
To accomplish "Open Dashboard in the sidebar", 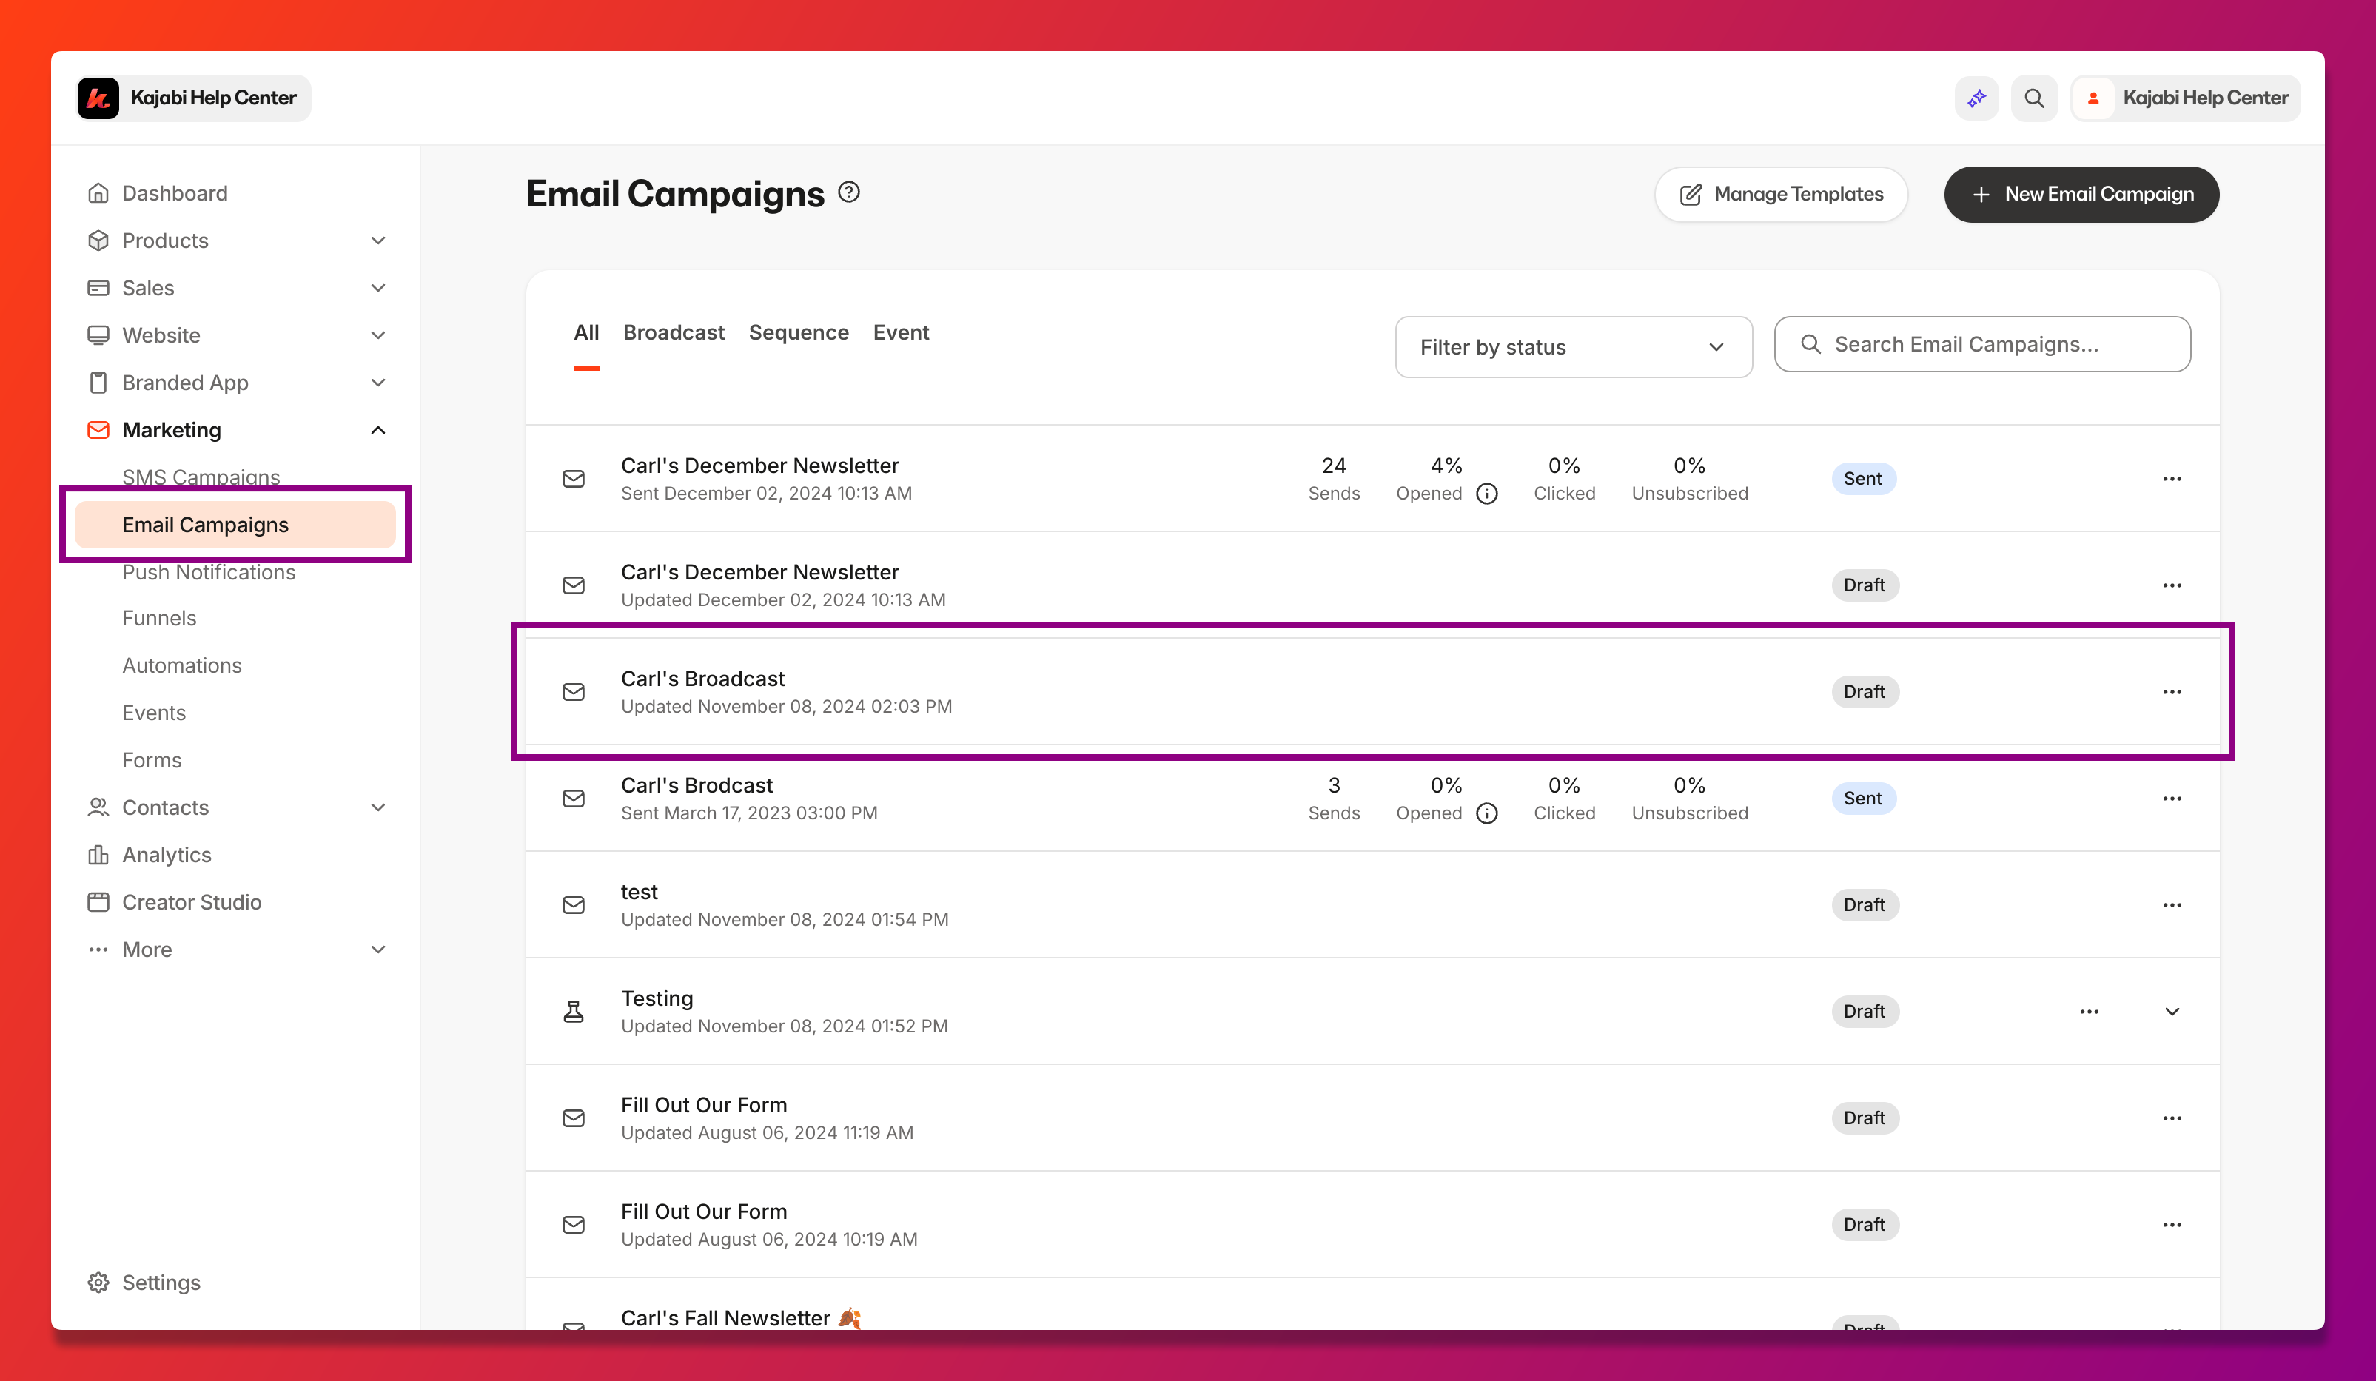I will [175, 193].
